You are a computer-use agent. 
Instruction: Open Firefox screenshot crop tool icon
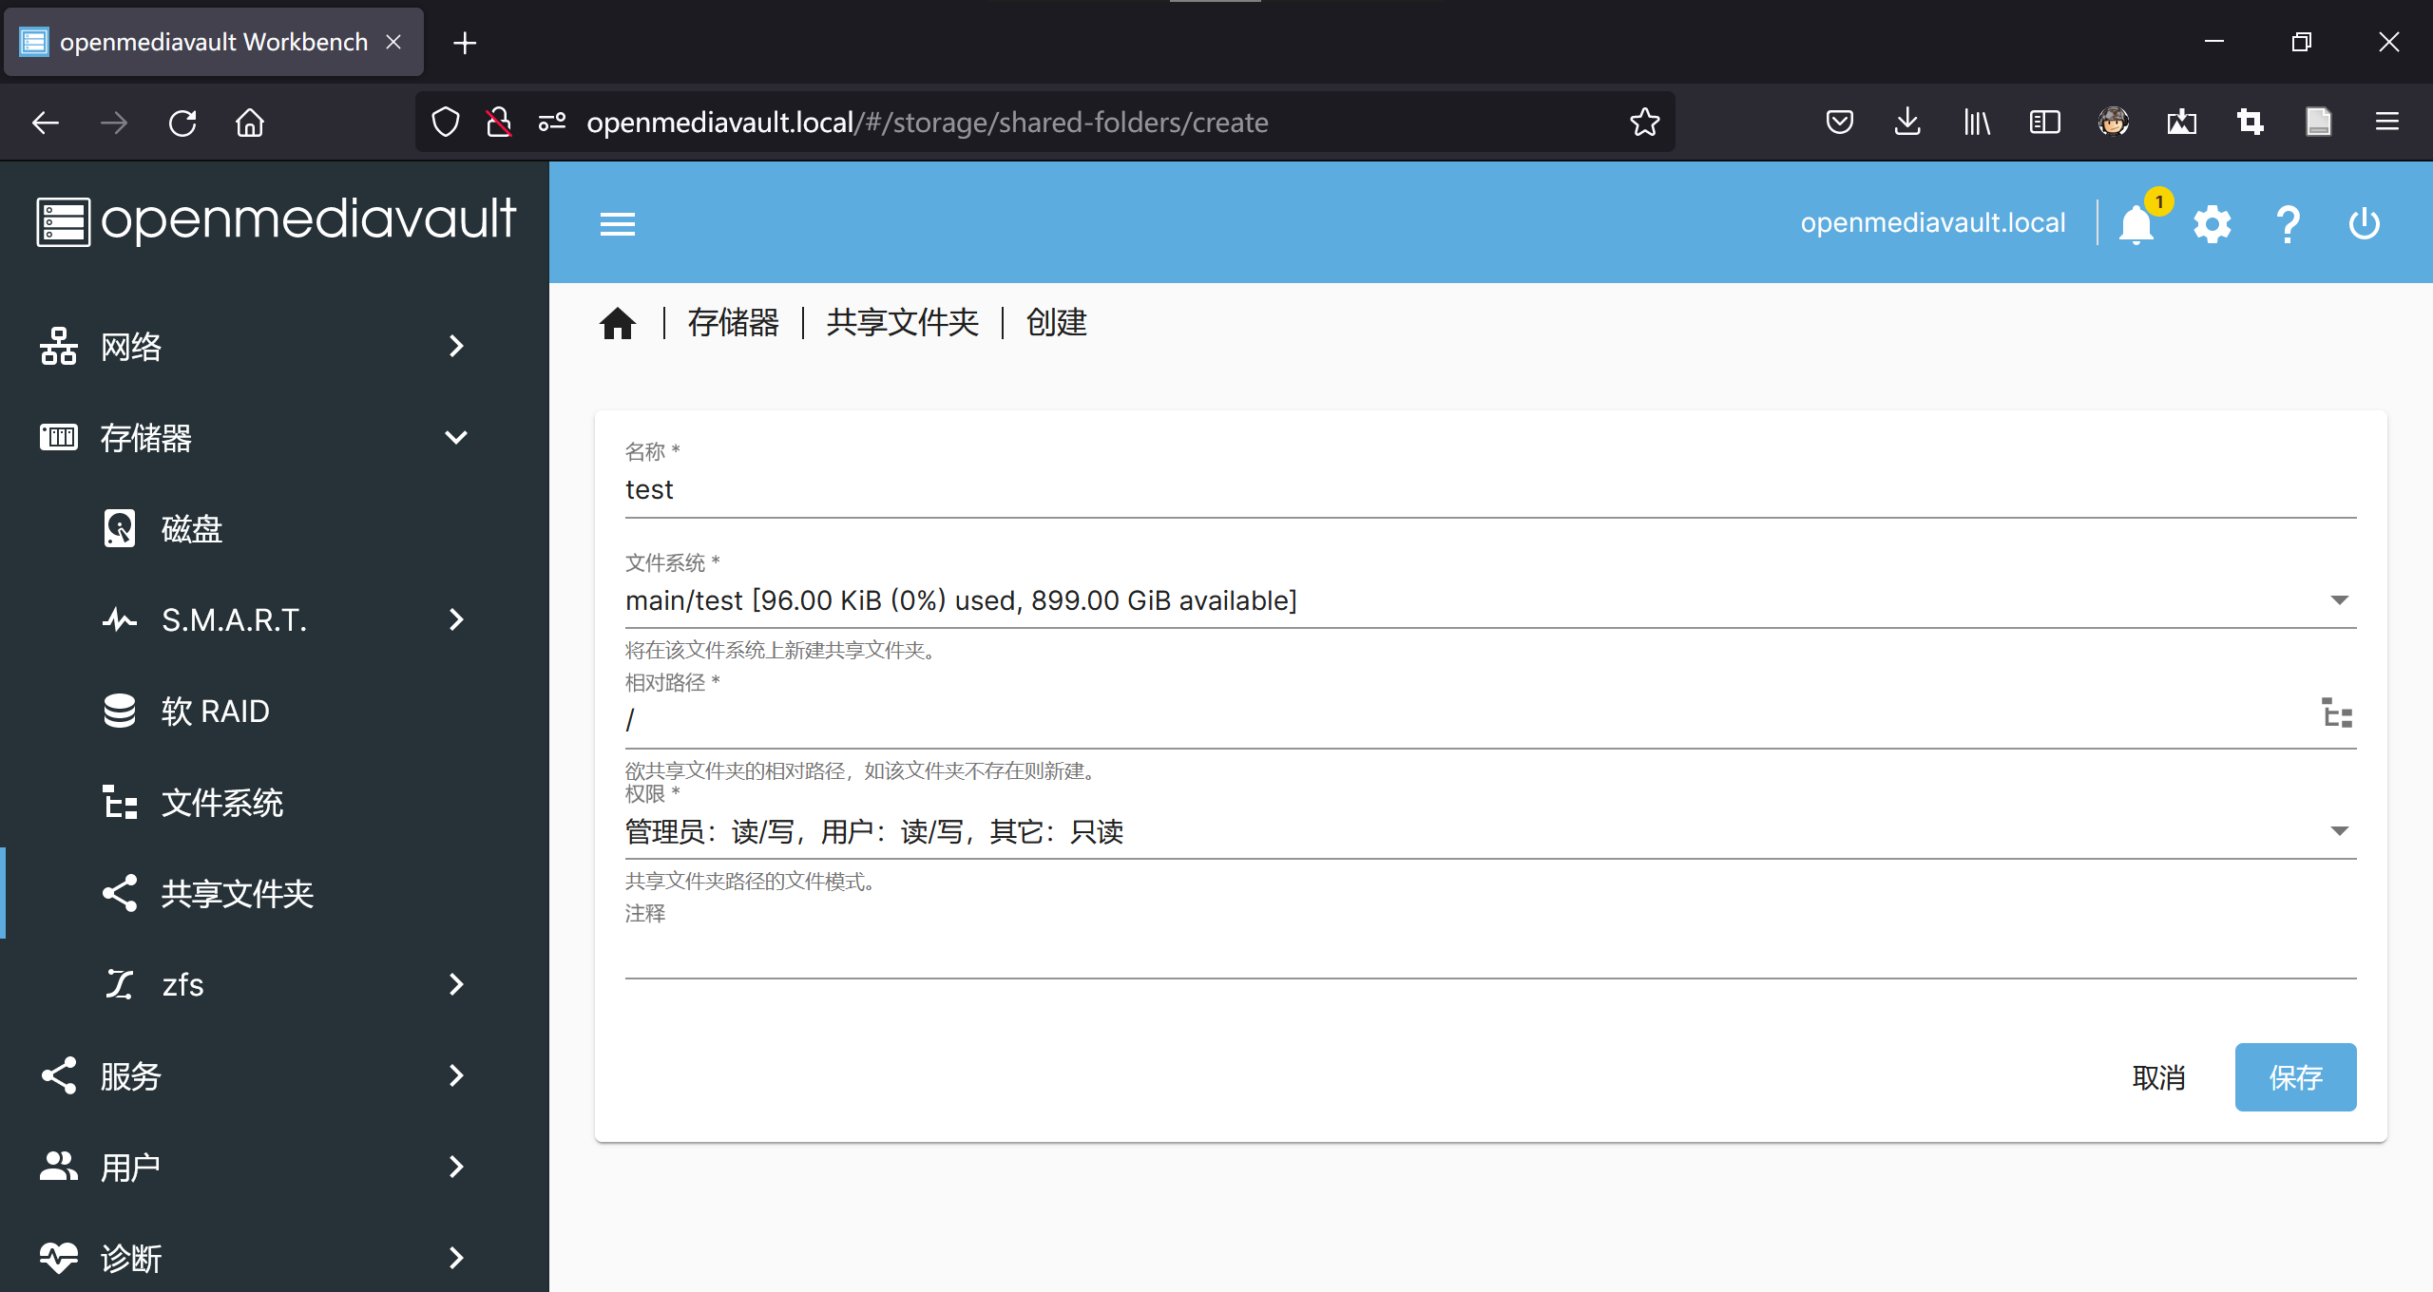tap(2251, 123)
